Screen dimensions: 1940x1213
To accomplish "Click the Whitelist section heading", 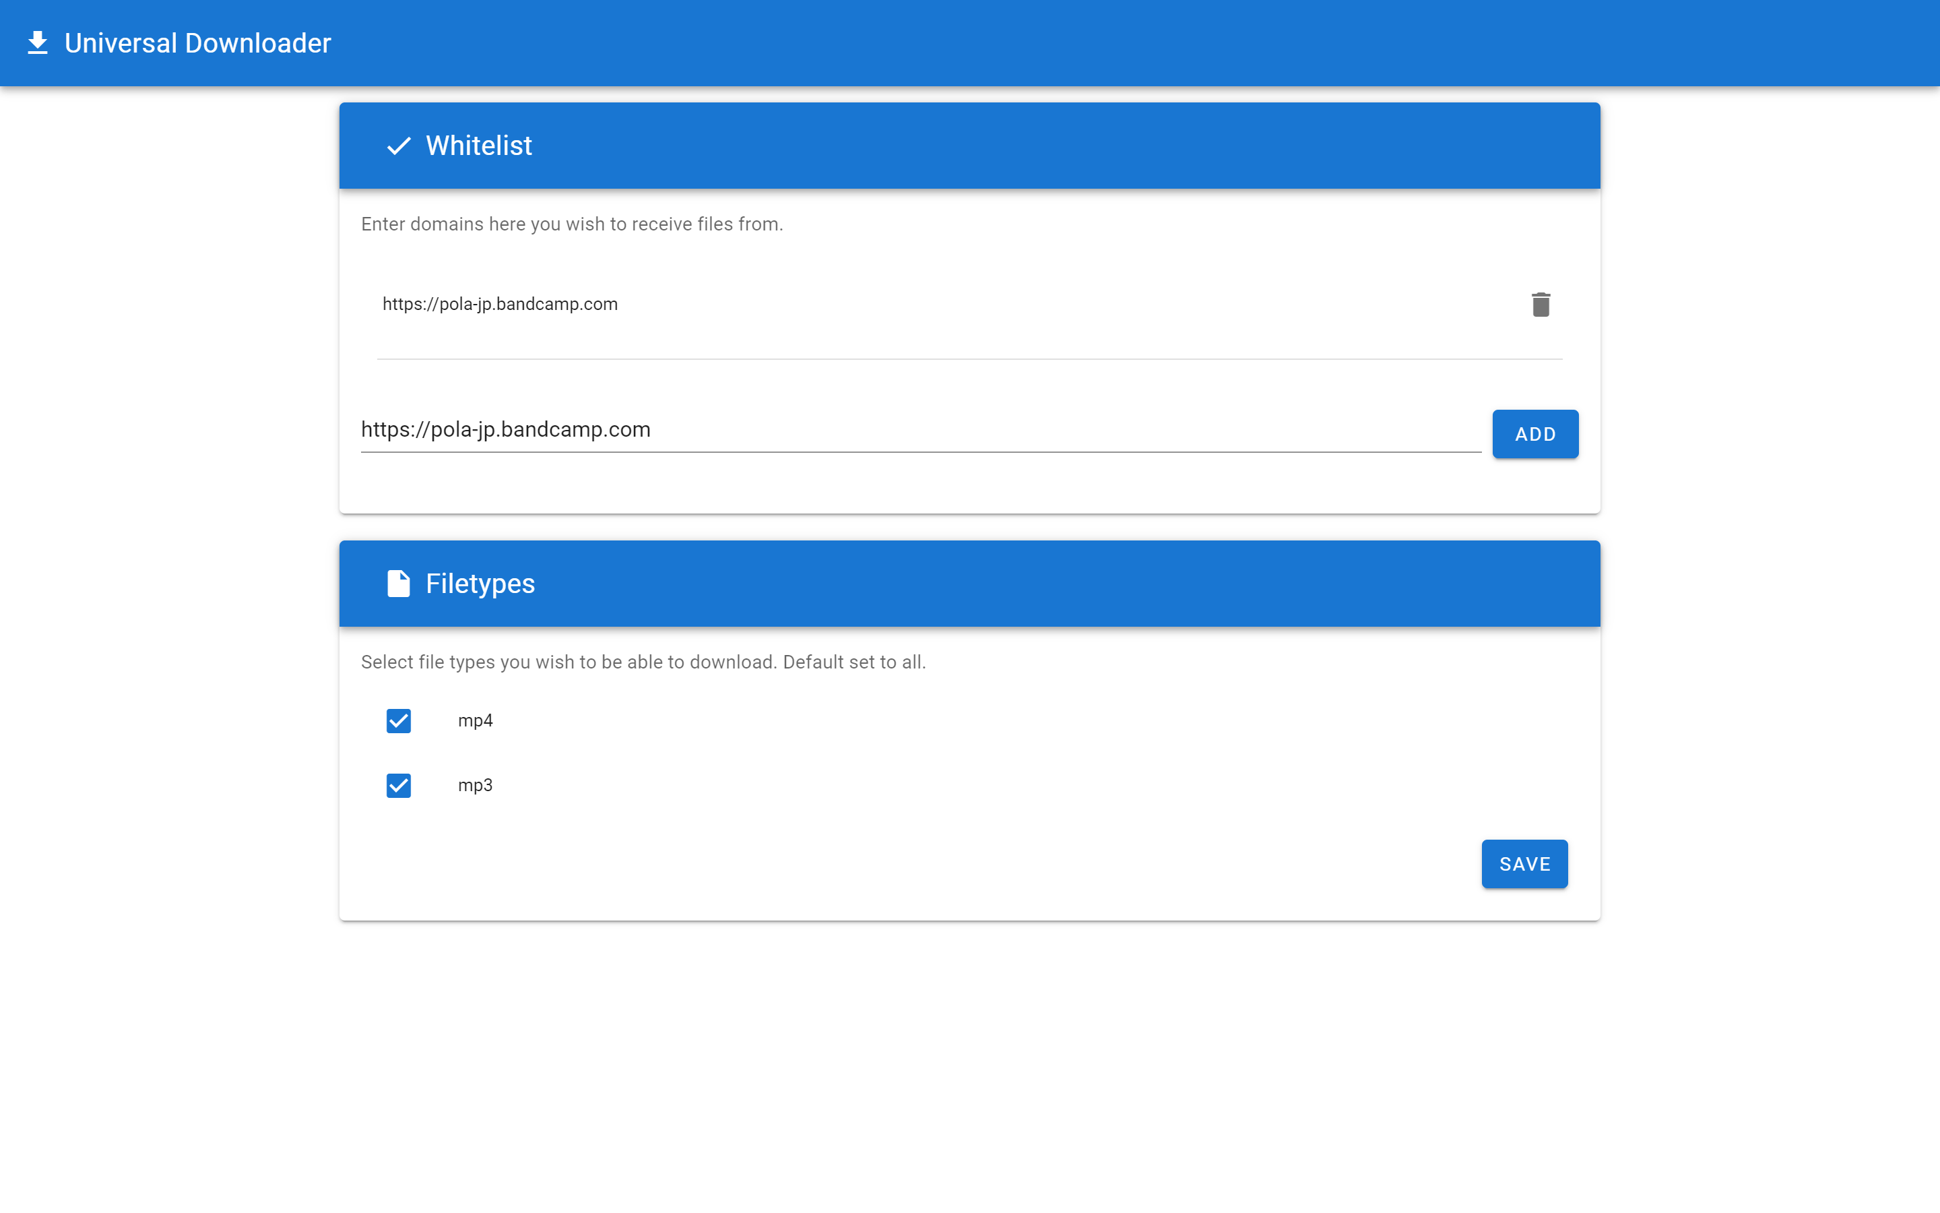I will (478, 146).
